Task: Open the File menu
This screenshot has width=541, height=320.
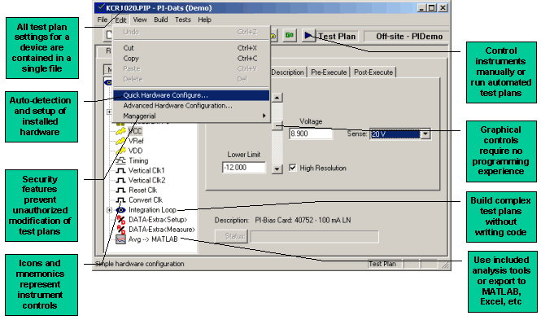Action: tap(103, 20)
